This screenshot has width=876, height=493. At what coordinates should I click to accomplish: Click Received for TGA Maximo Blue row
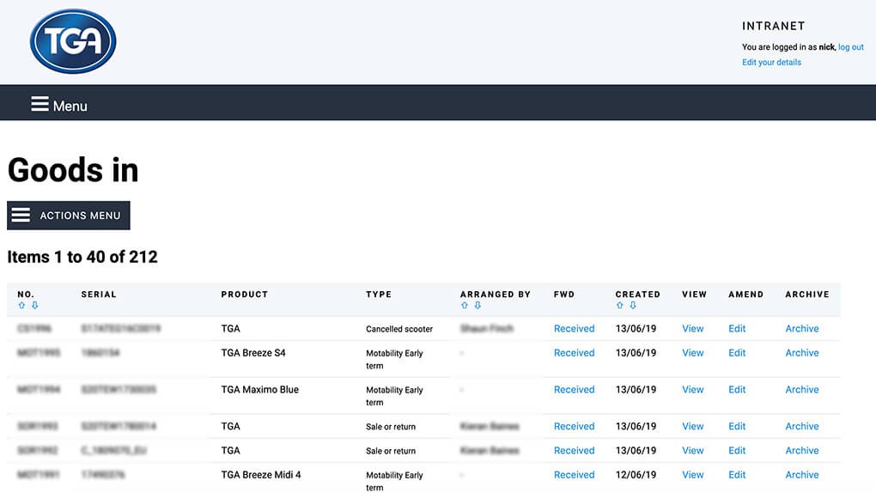point(574,390)
